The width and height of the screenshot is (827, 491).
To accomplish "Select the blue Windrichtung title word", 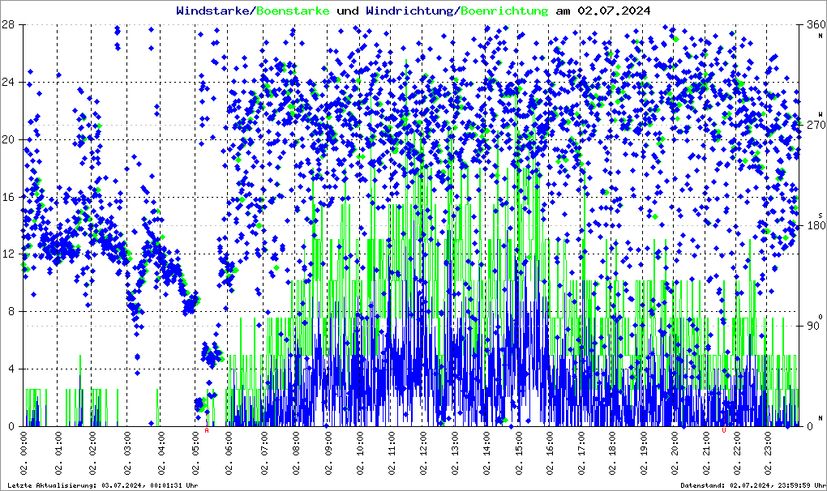I will coord(410,11).
